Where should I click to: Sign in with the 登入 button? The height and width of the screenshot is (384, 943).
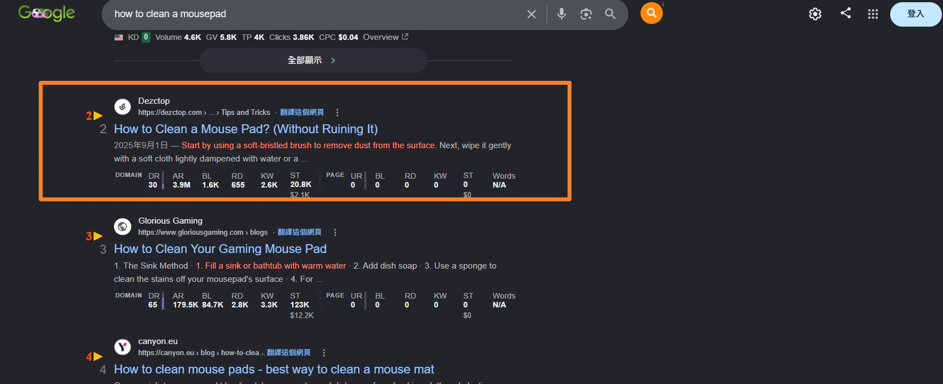coord(916,14)
